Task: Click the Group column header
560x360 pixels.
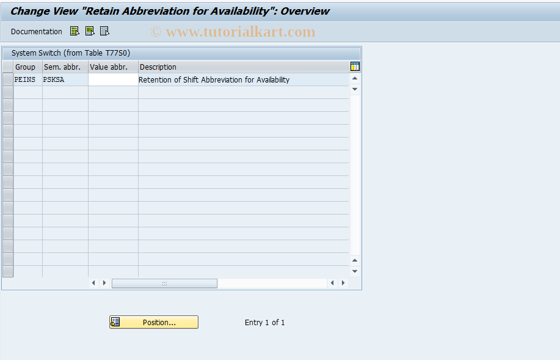Action: coord(28,67)
